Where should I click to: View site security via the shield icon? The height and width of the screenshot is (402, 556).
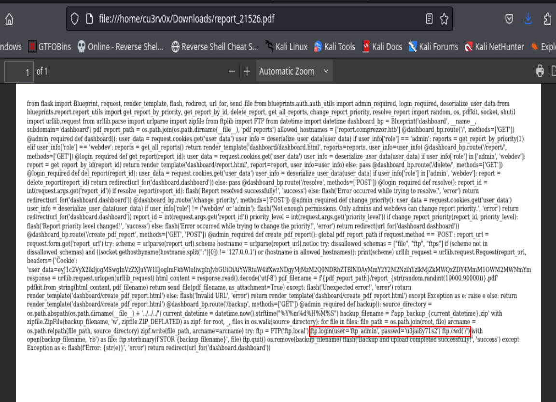click(75, 19)
